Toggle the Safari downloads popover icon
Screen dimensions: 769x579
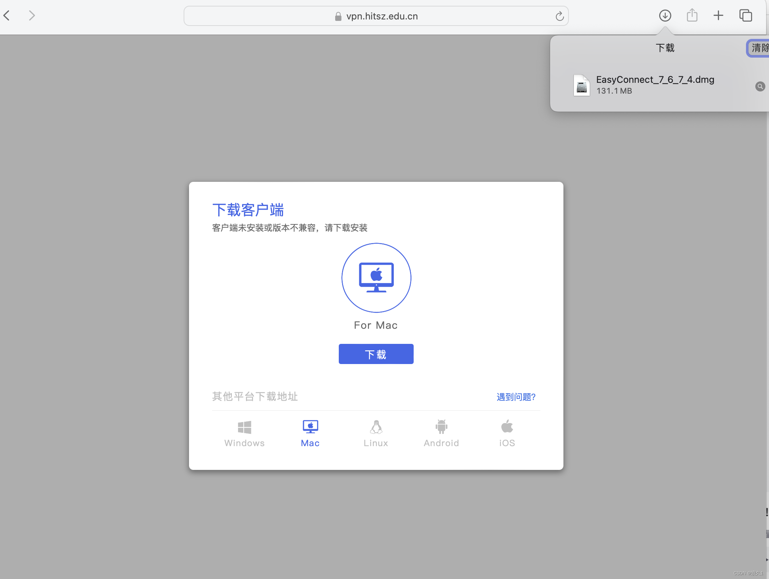(x=665, y=15)
